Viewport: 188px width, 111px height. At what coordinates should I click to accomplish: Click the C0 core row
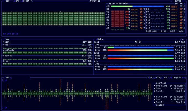[126, 9]
